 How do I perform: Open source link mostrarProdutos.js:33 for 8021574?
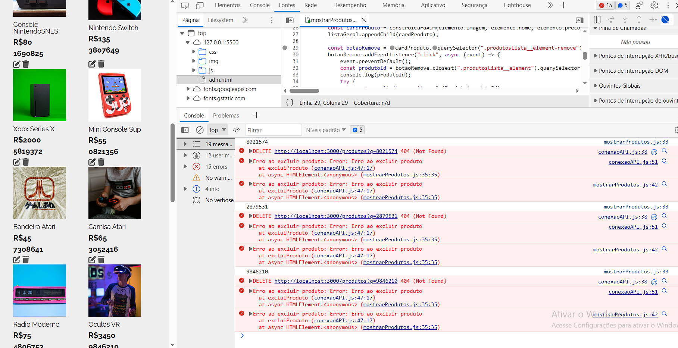(636, 142)
